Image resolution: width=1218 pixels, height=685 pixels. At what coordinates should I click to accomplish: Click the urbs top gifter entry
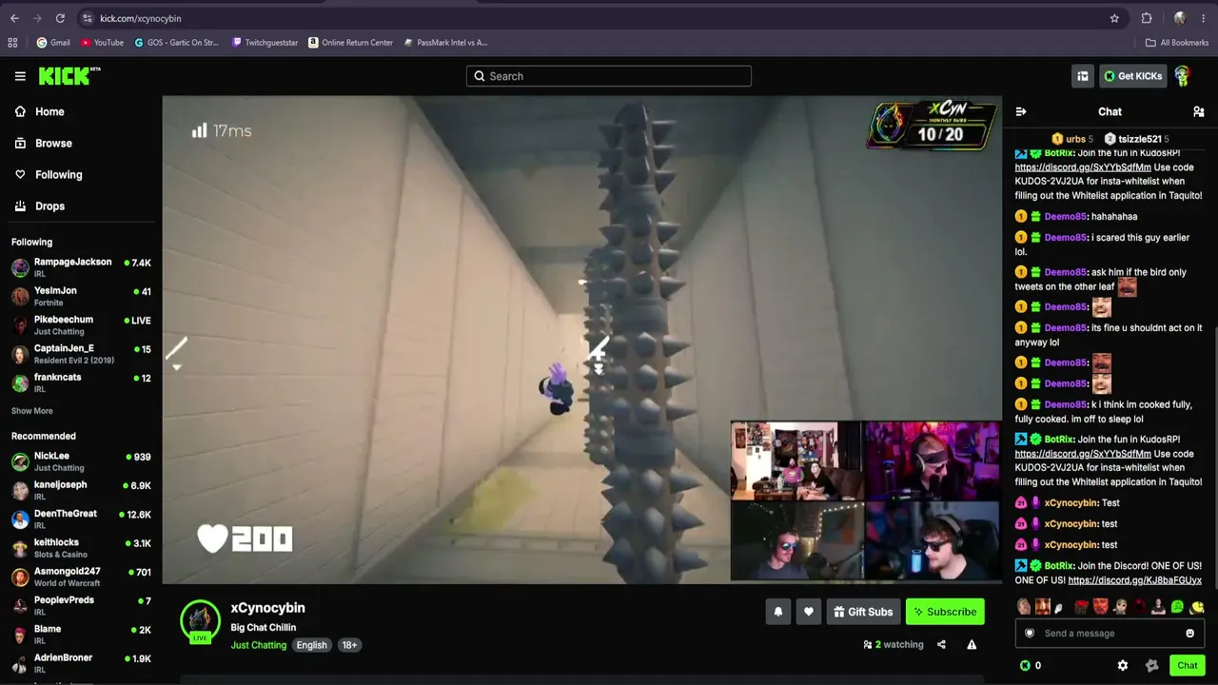tap(1071, 139)
